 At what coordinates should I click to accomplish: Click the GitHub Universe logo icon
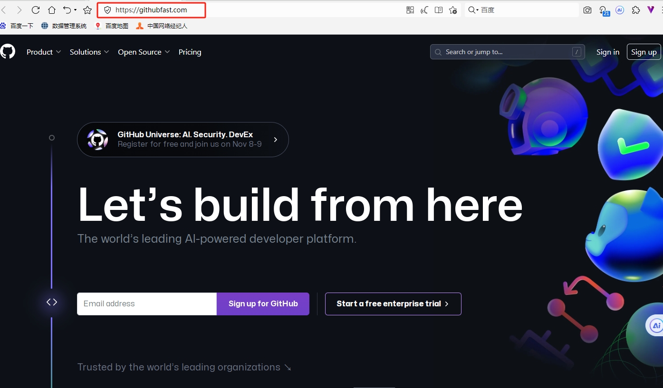click(97, 140)
